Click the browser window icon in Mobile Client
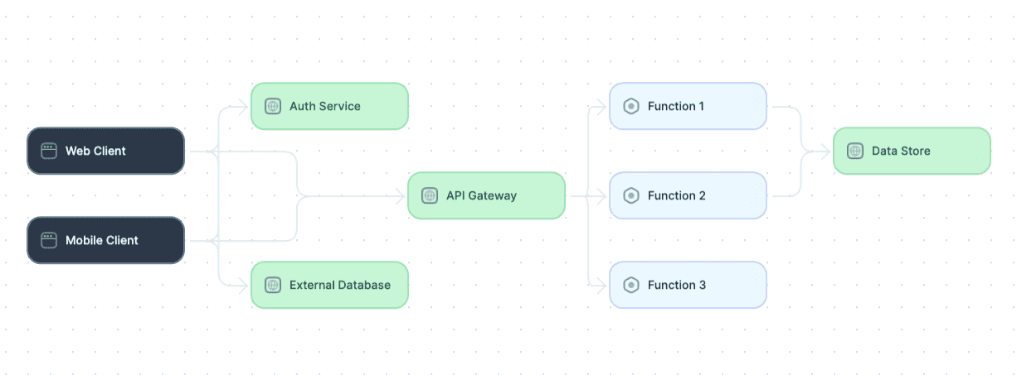The image size is (1017, 375). (x=49, y=240)
